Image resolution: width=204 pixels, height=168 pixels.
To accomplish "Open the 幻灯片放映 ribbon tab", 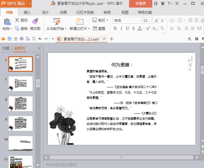I will tap(85, 12).
